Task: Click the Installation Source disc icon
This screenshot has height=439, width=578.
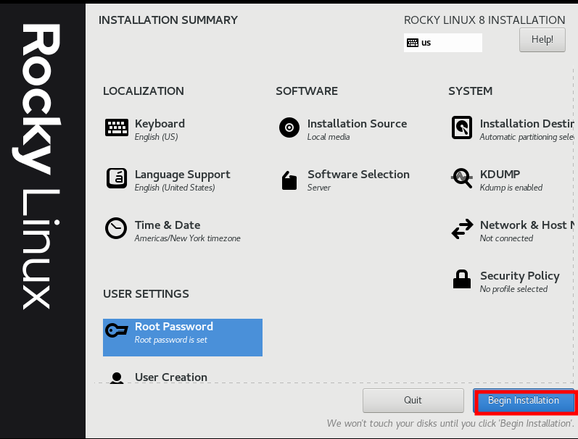Action: (289, 127)
